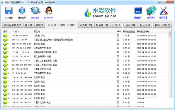Click the 水淼软件 shuimiao.net logo
Image resolution: width=175 pixels, height=110 pixels.
click(x=101, y=13)
